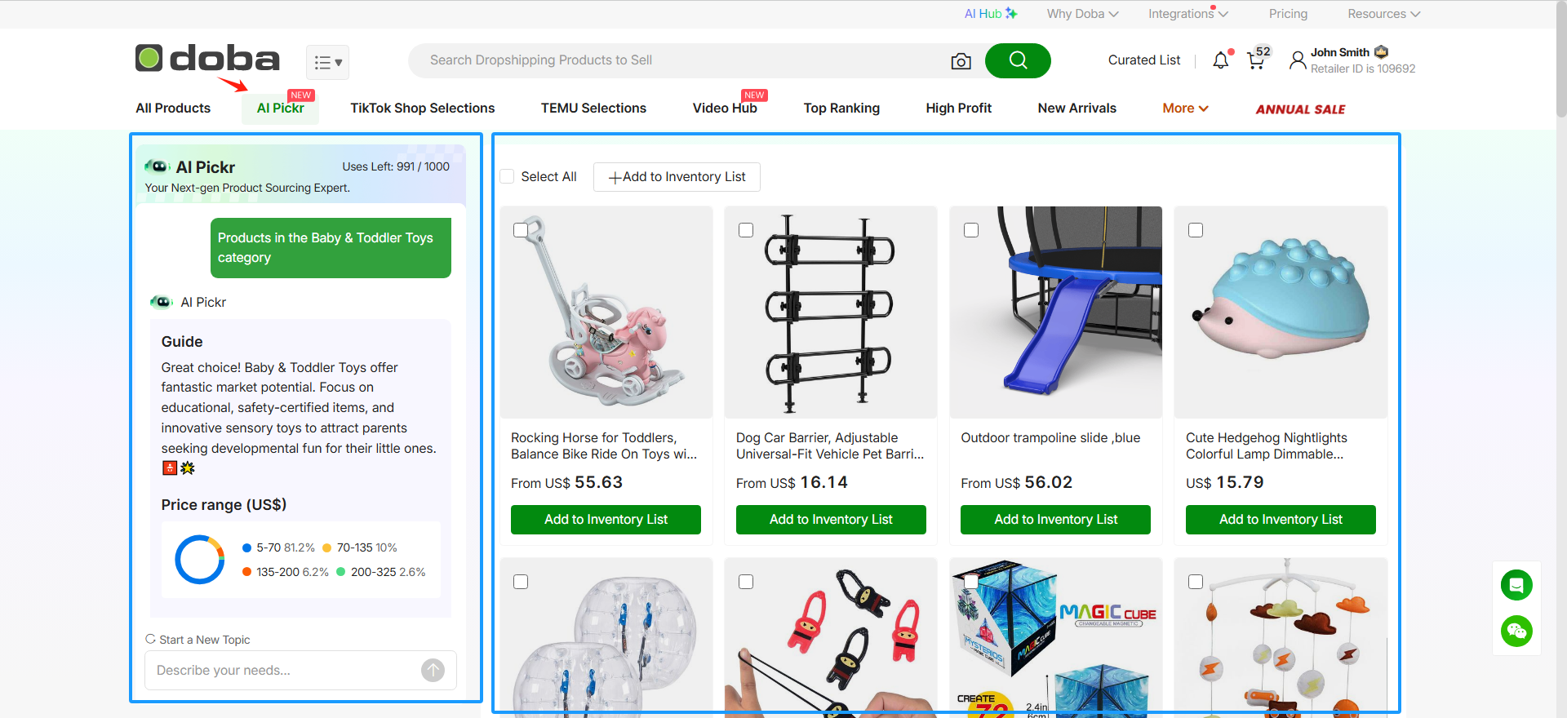Image resolution: width=1567 pixels, height=718 pixels.
Task: Open the notifications bell
Action: click(x=1221, y=60)
